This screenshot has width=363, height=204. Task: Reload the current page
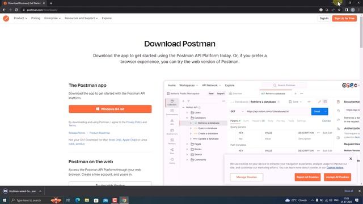(x=16, y=10)
